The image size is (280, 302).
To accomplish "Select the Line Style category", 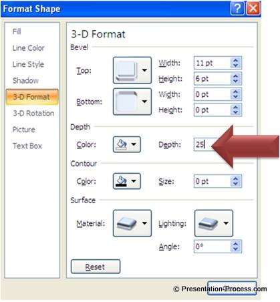I will tap(28, 64).
